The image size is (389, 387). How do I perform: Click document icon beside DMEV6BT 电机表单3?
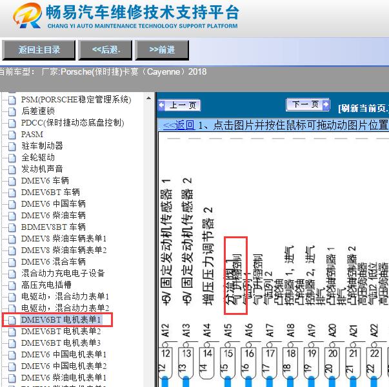pos(12,344)
